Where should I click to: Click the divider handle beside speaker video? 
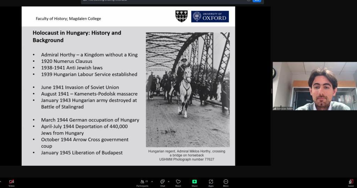(x=272, y=91)
